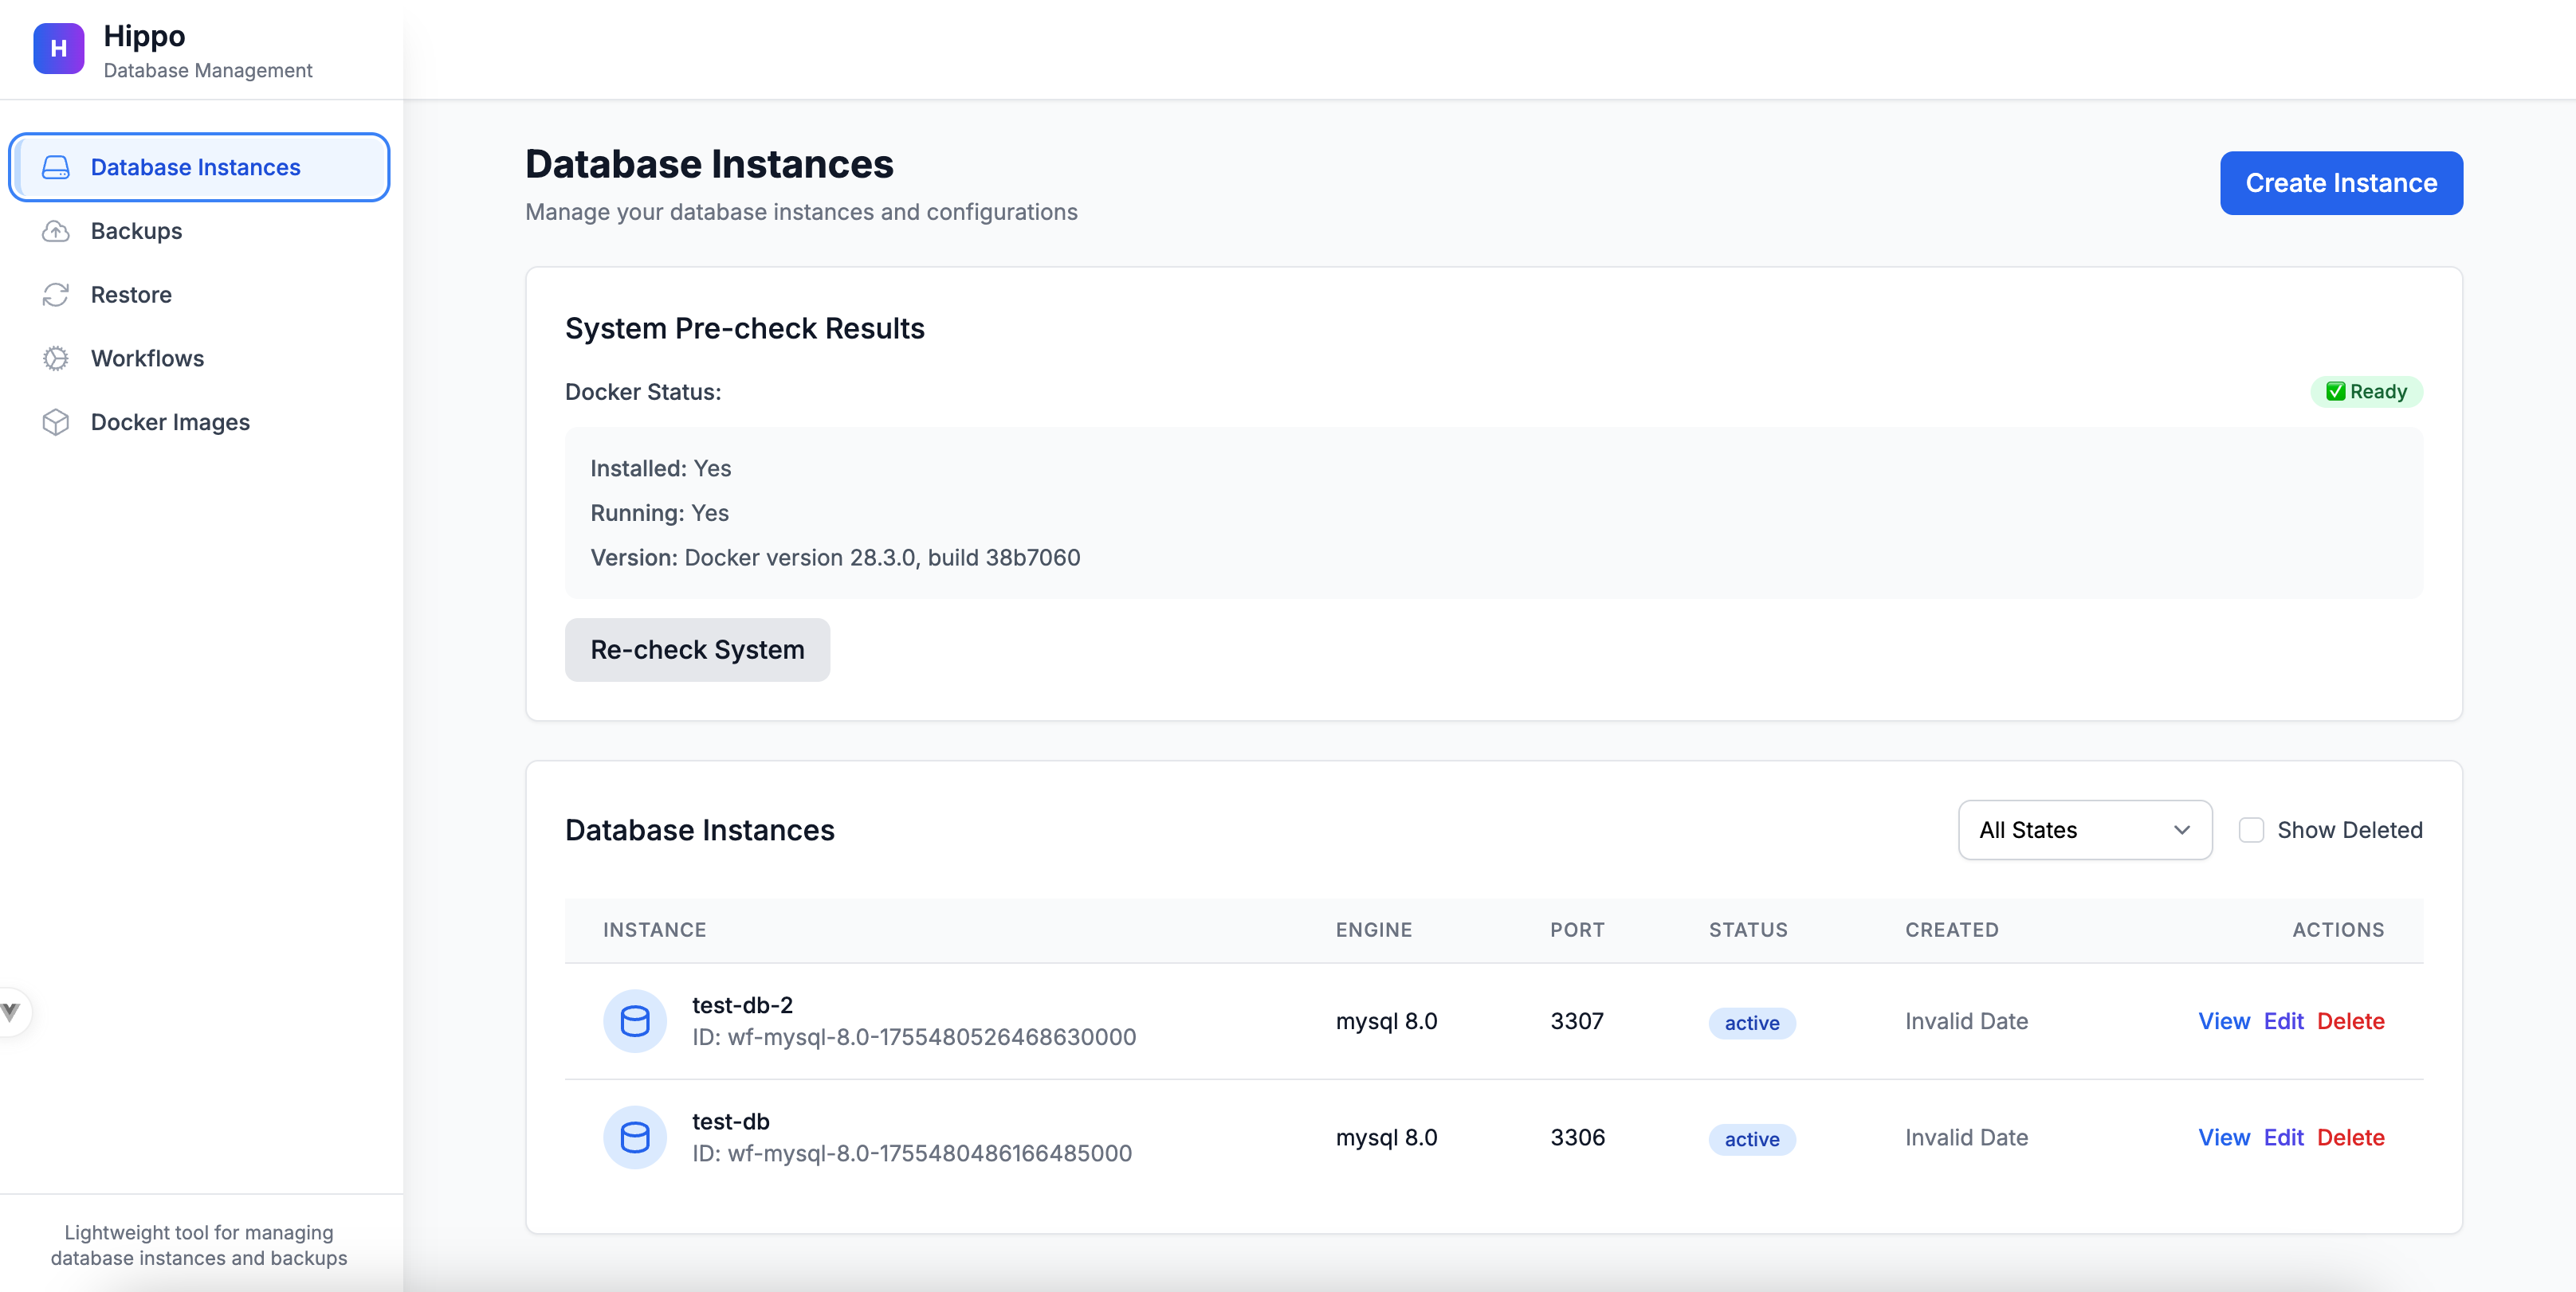Go to the Workflows section
Viewport: 2576px width, 1292px height.
click(x=147, y=358)
